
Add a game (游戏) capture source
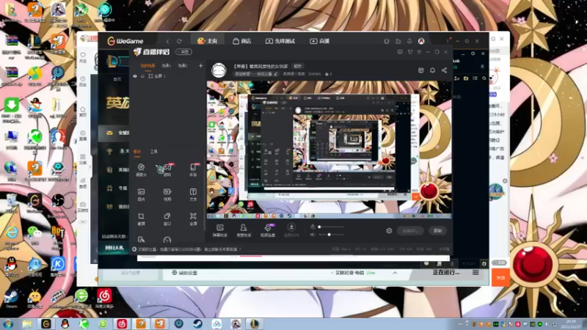167,169
